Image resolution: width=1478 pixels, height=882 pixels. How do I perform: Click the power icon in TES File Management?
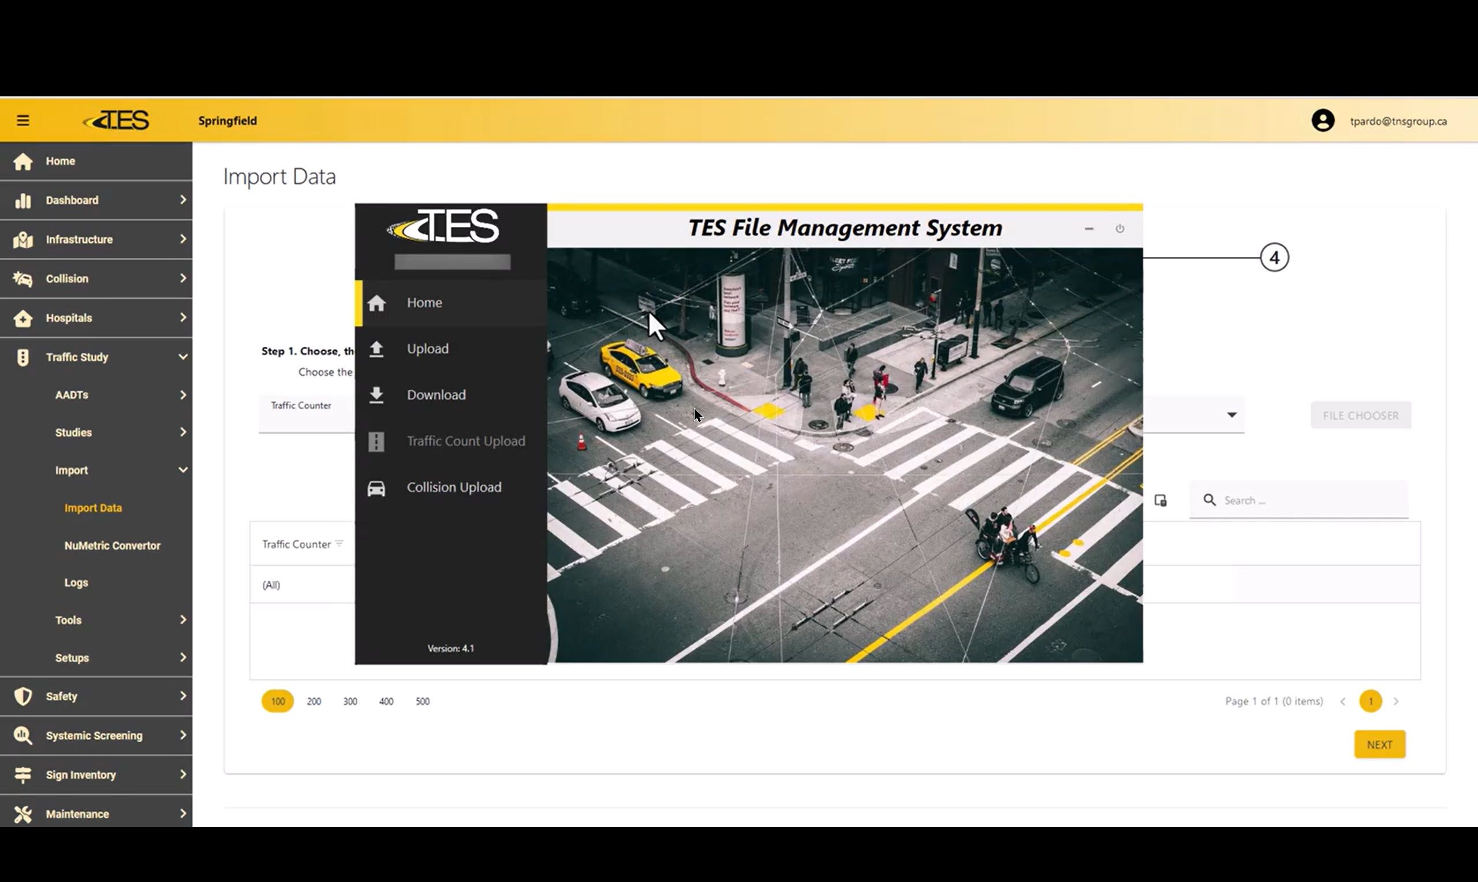1119,229
